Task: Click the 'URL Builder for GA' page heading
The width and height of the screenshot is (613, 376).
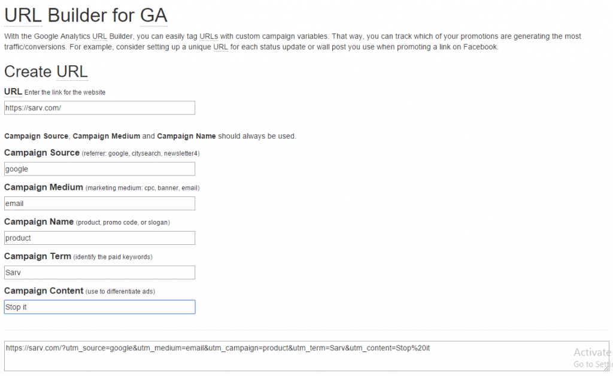Action: tap(86, 14)
